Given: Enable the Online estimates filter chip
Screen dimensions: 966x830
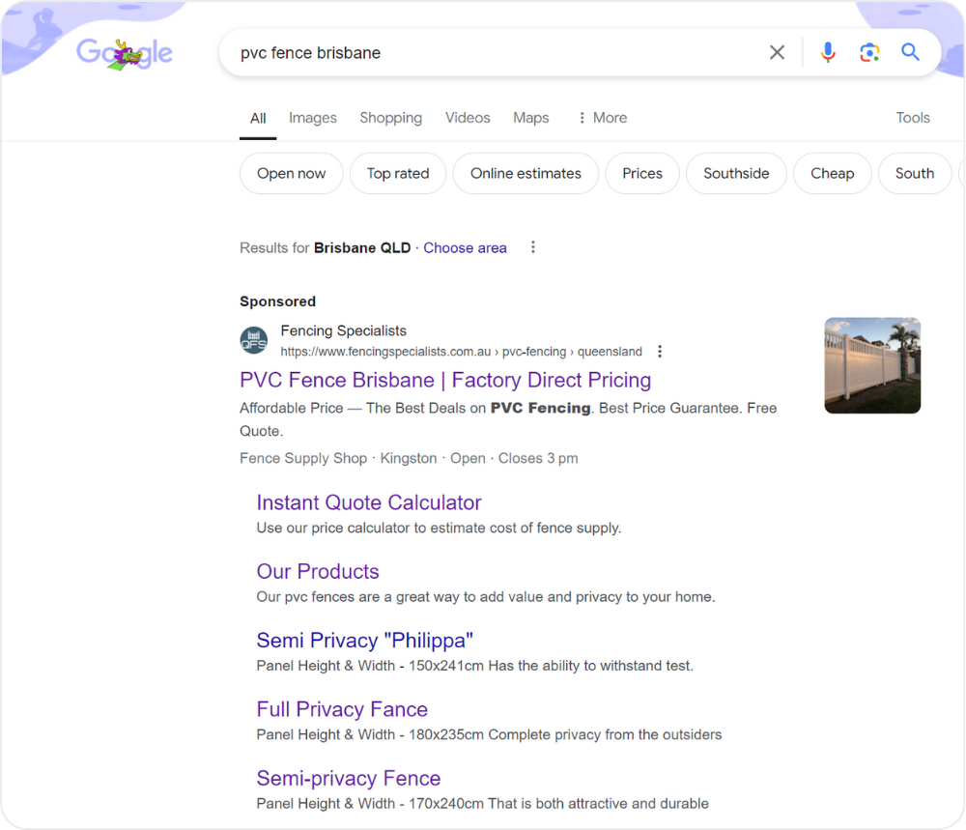Looking at the screenshot, I should 526,174.
